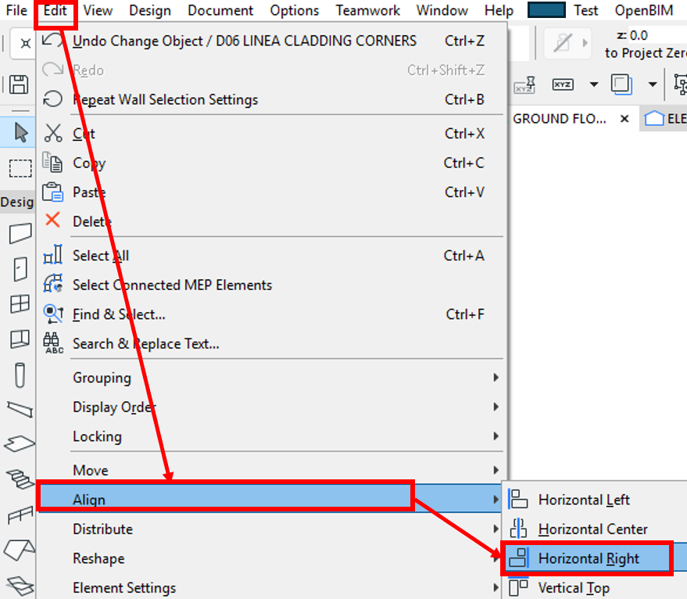Click the Paste clipboard icon

pyautogui.click(x=52, y=192)
